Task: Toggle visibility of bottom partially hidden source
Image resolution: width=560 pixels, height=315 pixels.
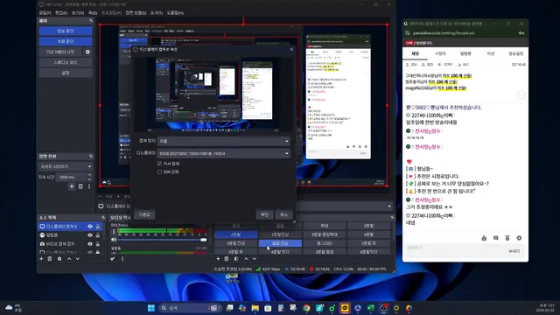Action: 90,252
